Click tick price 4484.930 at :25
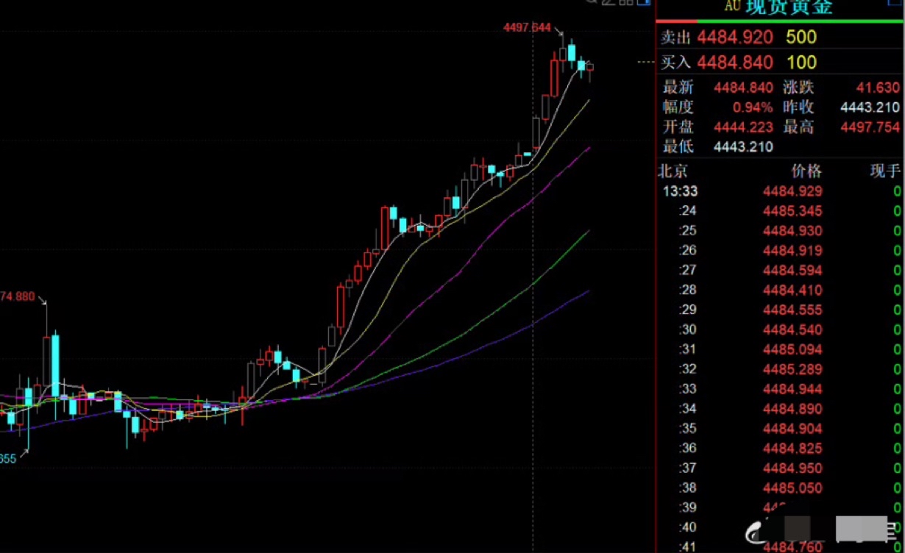Image resolution: width=905 pixels, height=553 pixels. tap(792, 231)
